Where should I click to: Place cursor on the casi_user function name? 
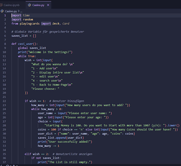pyautogui.click(x=25, y=44)
